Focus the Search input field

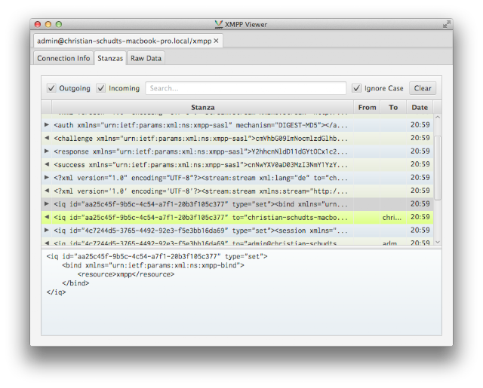[x=246, y=88]
